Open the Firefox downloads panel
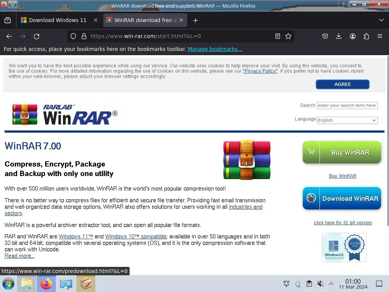Viewport: 389px width, 292px height. point(338,36)
